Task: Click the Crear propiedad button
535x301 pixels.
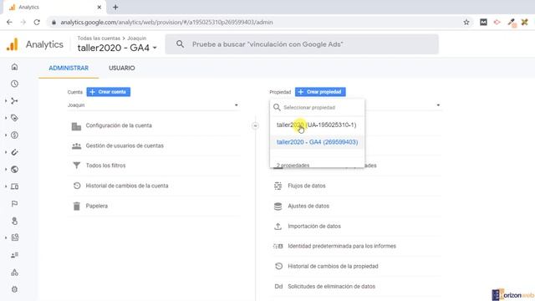Action: coord(320,92)
